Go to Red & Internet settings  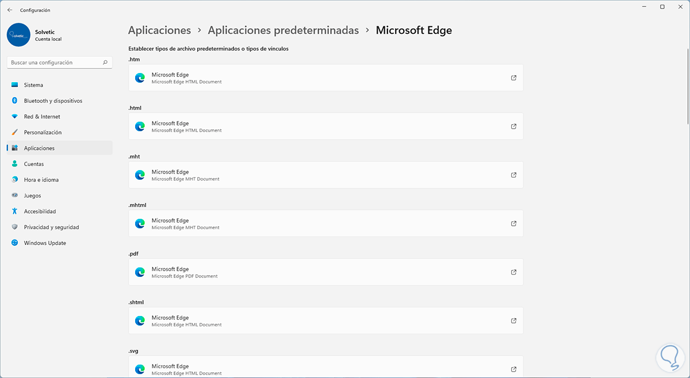(41, 117)
